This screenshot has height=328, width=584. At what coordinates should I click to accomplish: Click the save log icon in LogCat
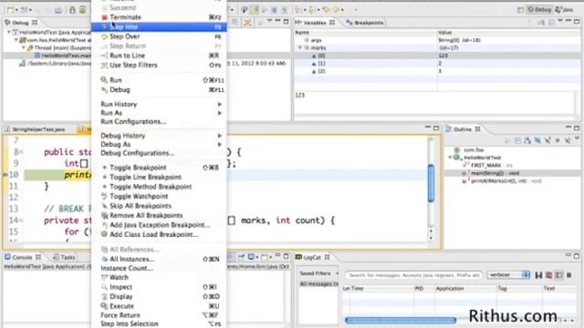pos(538,275)
